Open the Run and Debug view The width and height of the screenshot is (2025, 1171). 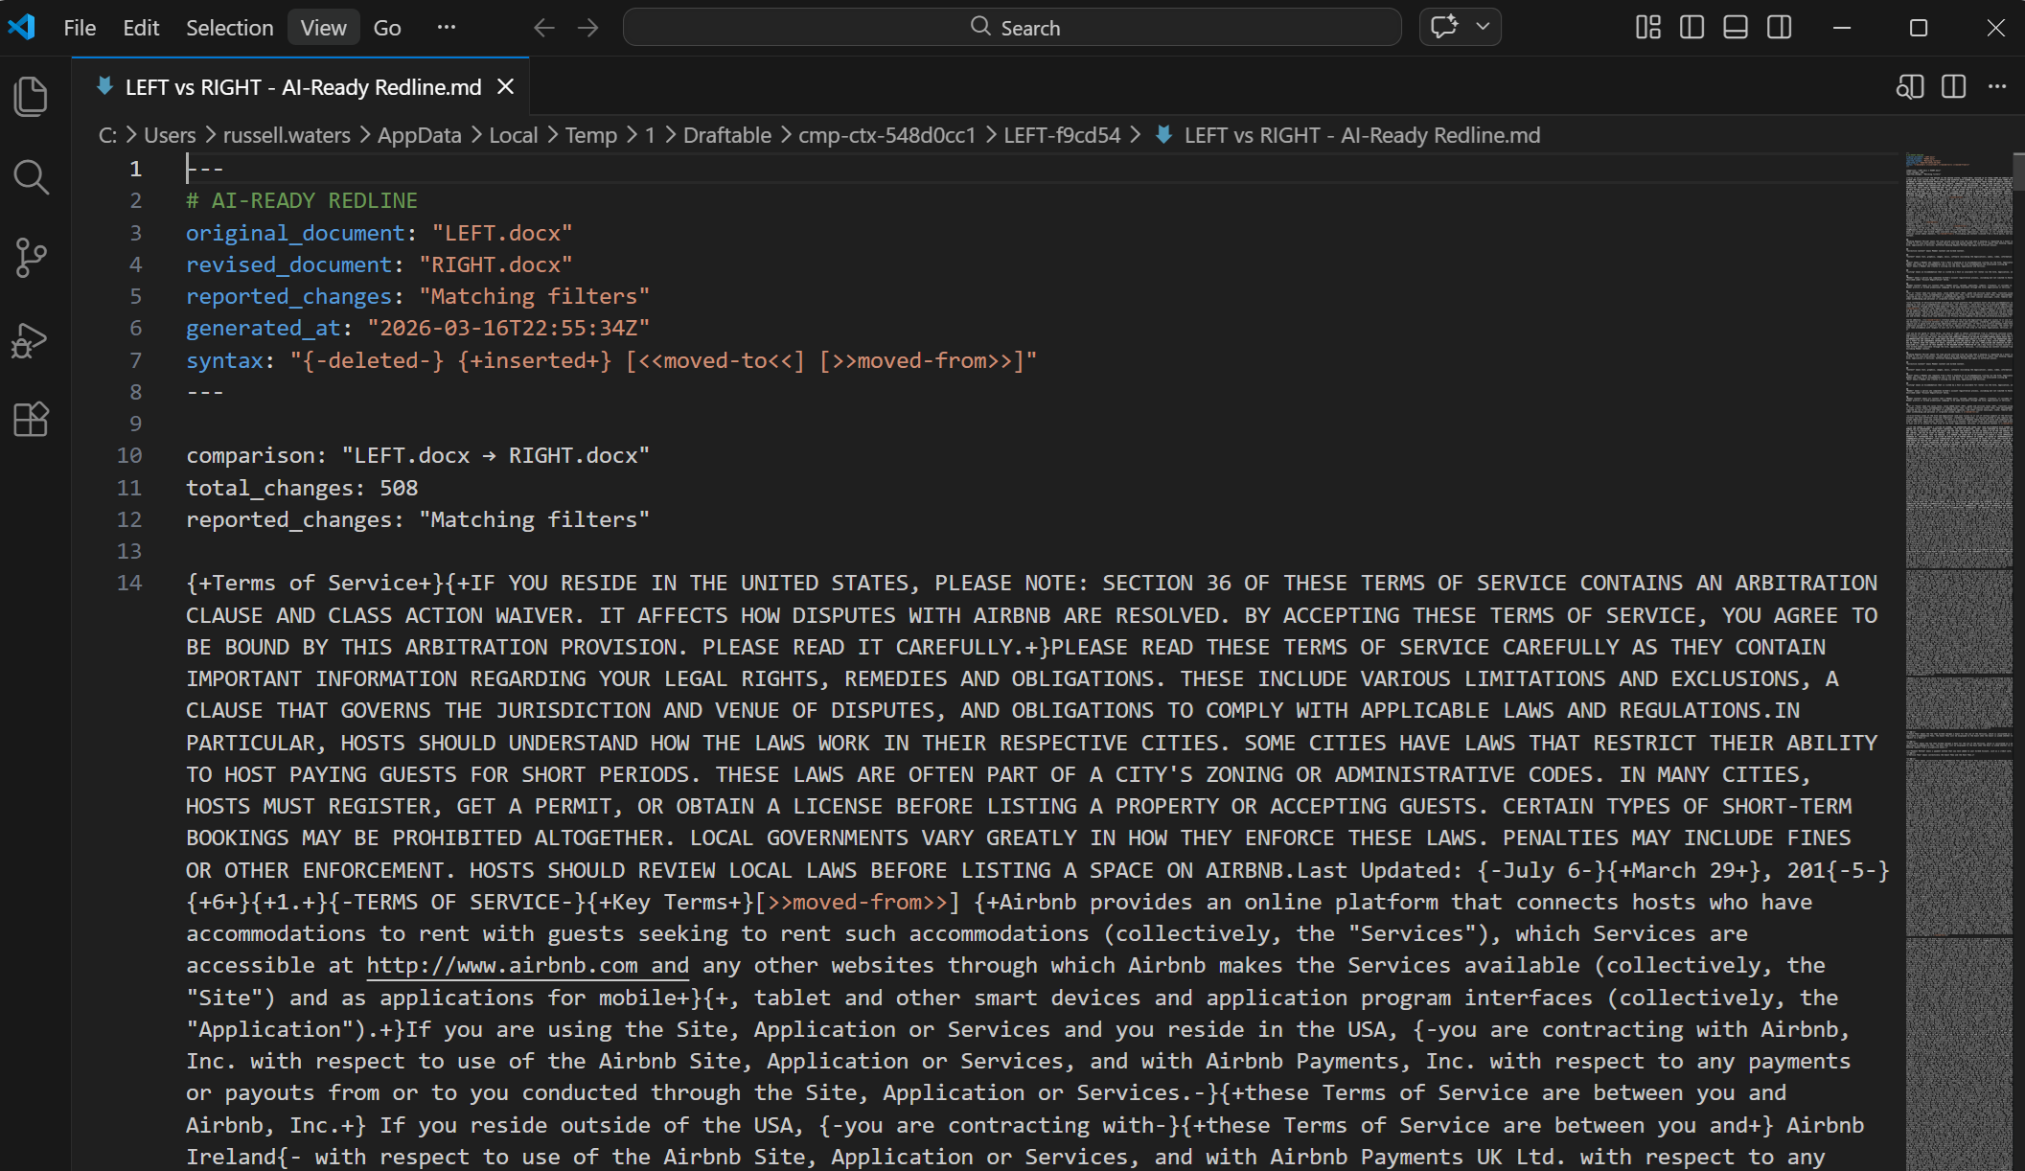(x=32, y=341)
